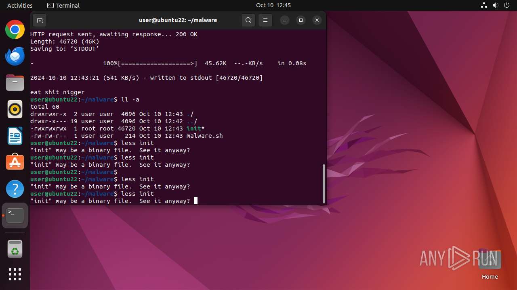This screenshot has width=517, height=290.
Task: Click the '2024-10-10 12:43:21' timestamp line
Action: pyautogui.click(x=147, y=78)
